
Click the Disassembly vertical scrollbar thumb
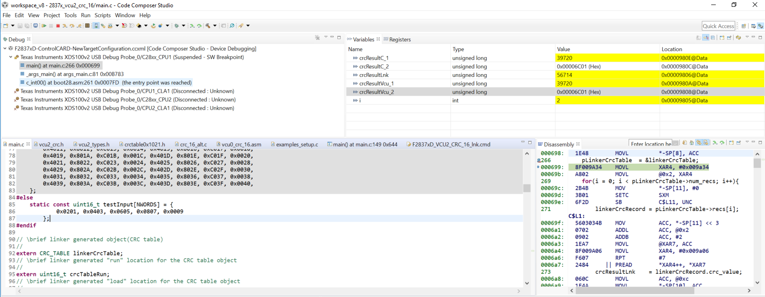pyautogui.click(x=757, y=163)
